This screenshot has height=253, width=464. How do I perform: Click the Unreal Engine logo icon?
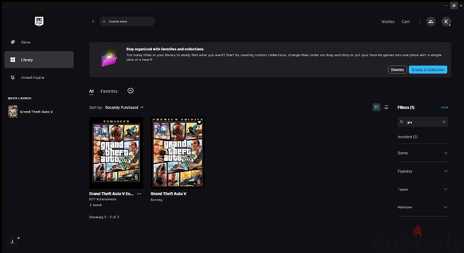(x=13, y=78)
